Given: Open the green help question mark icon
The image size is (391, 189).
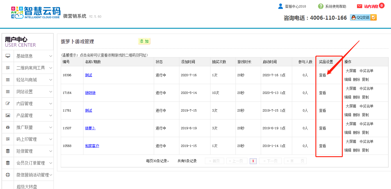Looking at the screenshot, I should click(x=321, y=6).
